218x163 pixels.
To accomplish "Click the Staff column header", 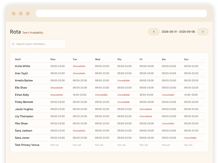I will click(x=18, y=59).
